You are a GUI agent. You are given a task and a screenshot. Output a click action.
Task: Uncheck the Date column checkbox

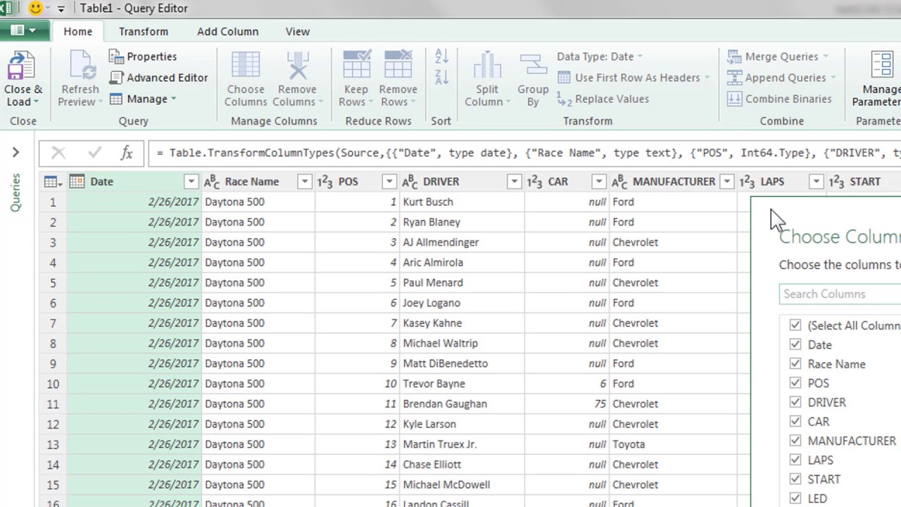pyautogui.click(x=795, y=344)
